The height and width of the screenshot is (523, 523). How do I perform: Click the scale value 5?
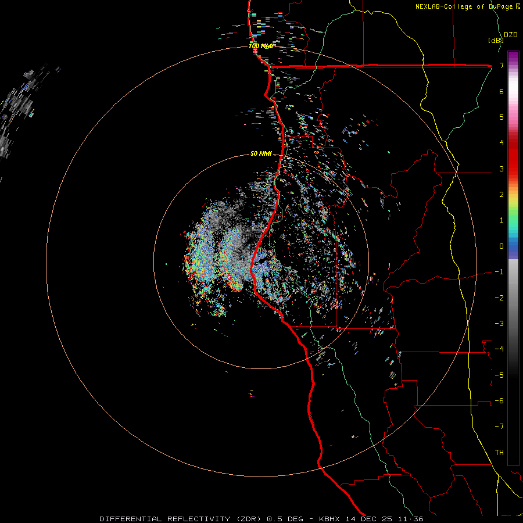click(501, 117)
